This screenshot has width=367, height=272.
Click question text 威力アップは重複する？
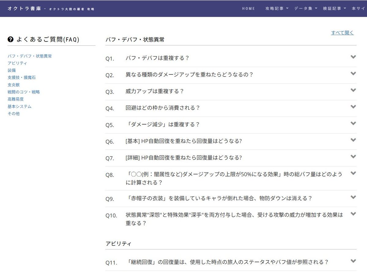(x=154, y=91)
